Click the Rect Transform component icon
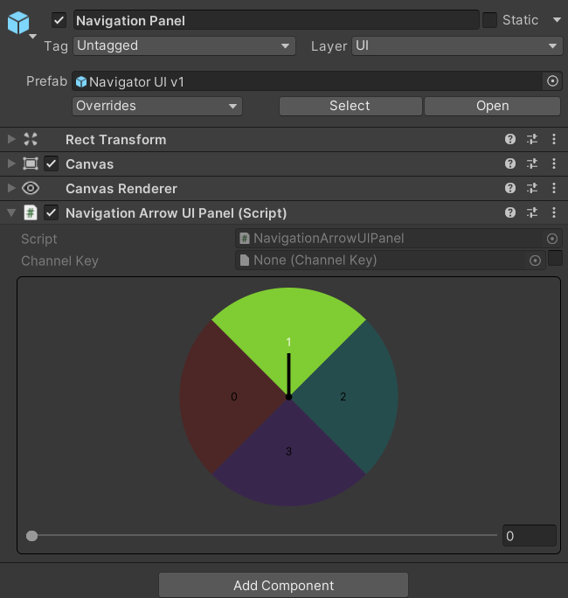 pos(31,139)
